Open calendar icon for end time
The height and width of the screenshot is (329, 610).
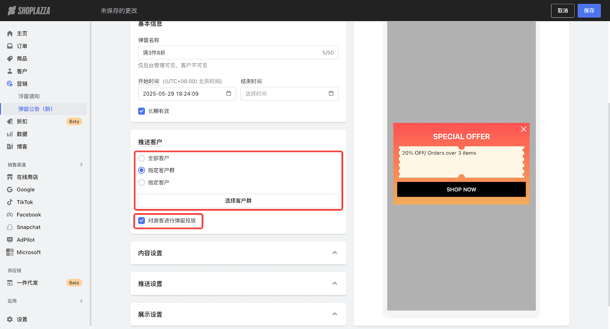point(331,94)
